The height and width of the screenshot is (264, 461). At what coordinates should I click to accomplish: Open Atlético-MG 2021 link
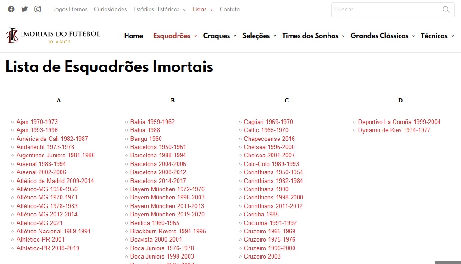tap(39, 223)
